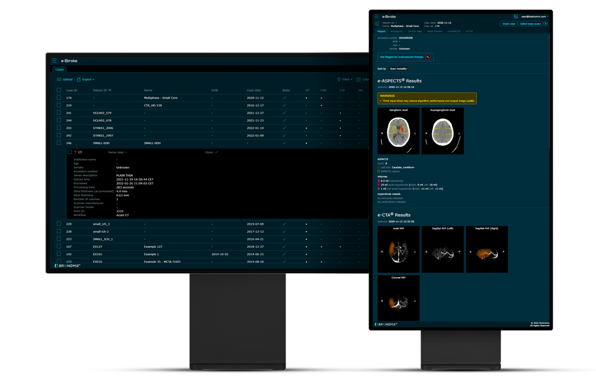Image resolution: width=596 pixels, height=383 pixels.
Task: Open the Scan modality sort dropdown
Action: tap(399, 69)
